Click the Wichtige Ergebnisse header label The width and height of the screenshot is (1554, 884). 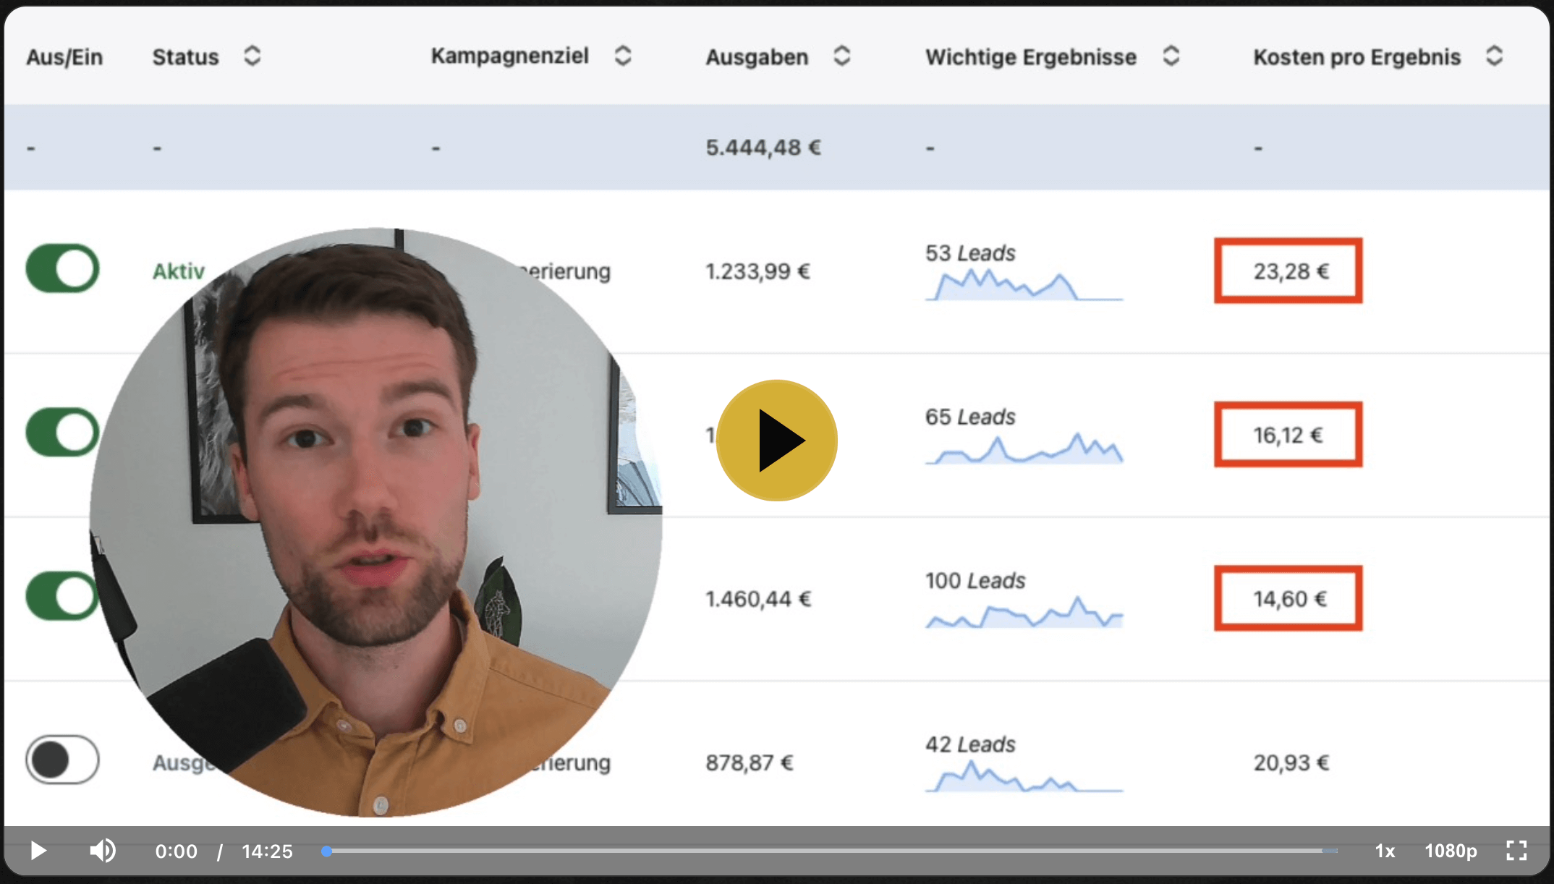click(1031, 57)
